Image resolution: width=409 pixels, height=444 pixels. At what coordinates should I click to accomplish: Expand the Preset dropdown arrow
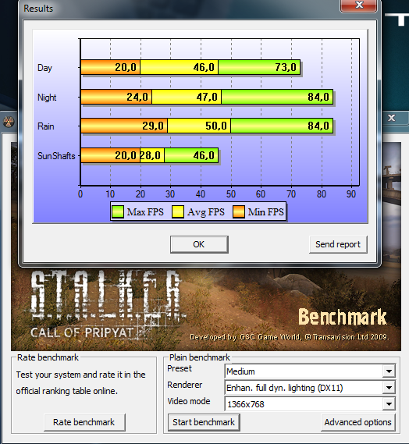389,371
